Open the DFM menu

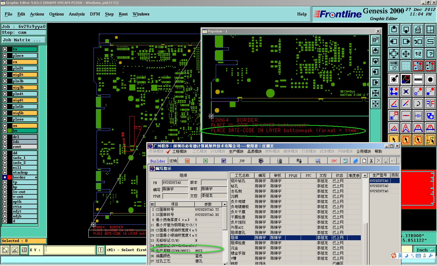[95, 14]
